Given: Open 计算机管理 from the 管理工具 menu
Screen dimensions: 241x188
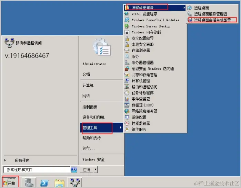Looking at the screenshot, I should [x=155, y=81].
